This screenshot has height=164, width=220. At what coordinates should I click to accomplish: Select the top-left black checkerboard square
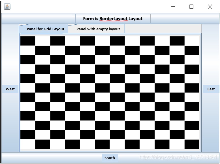[28, 41]
